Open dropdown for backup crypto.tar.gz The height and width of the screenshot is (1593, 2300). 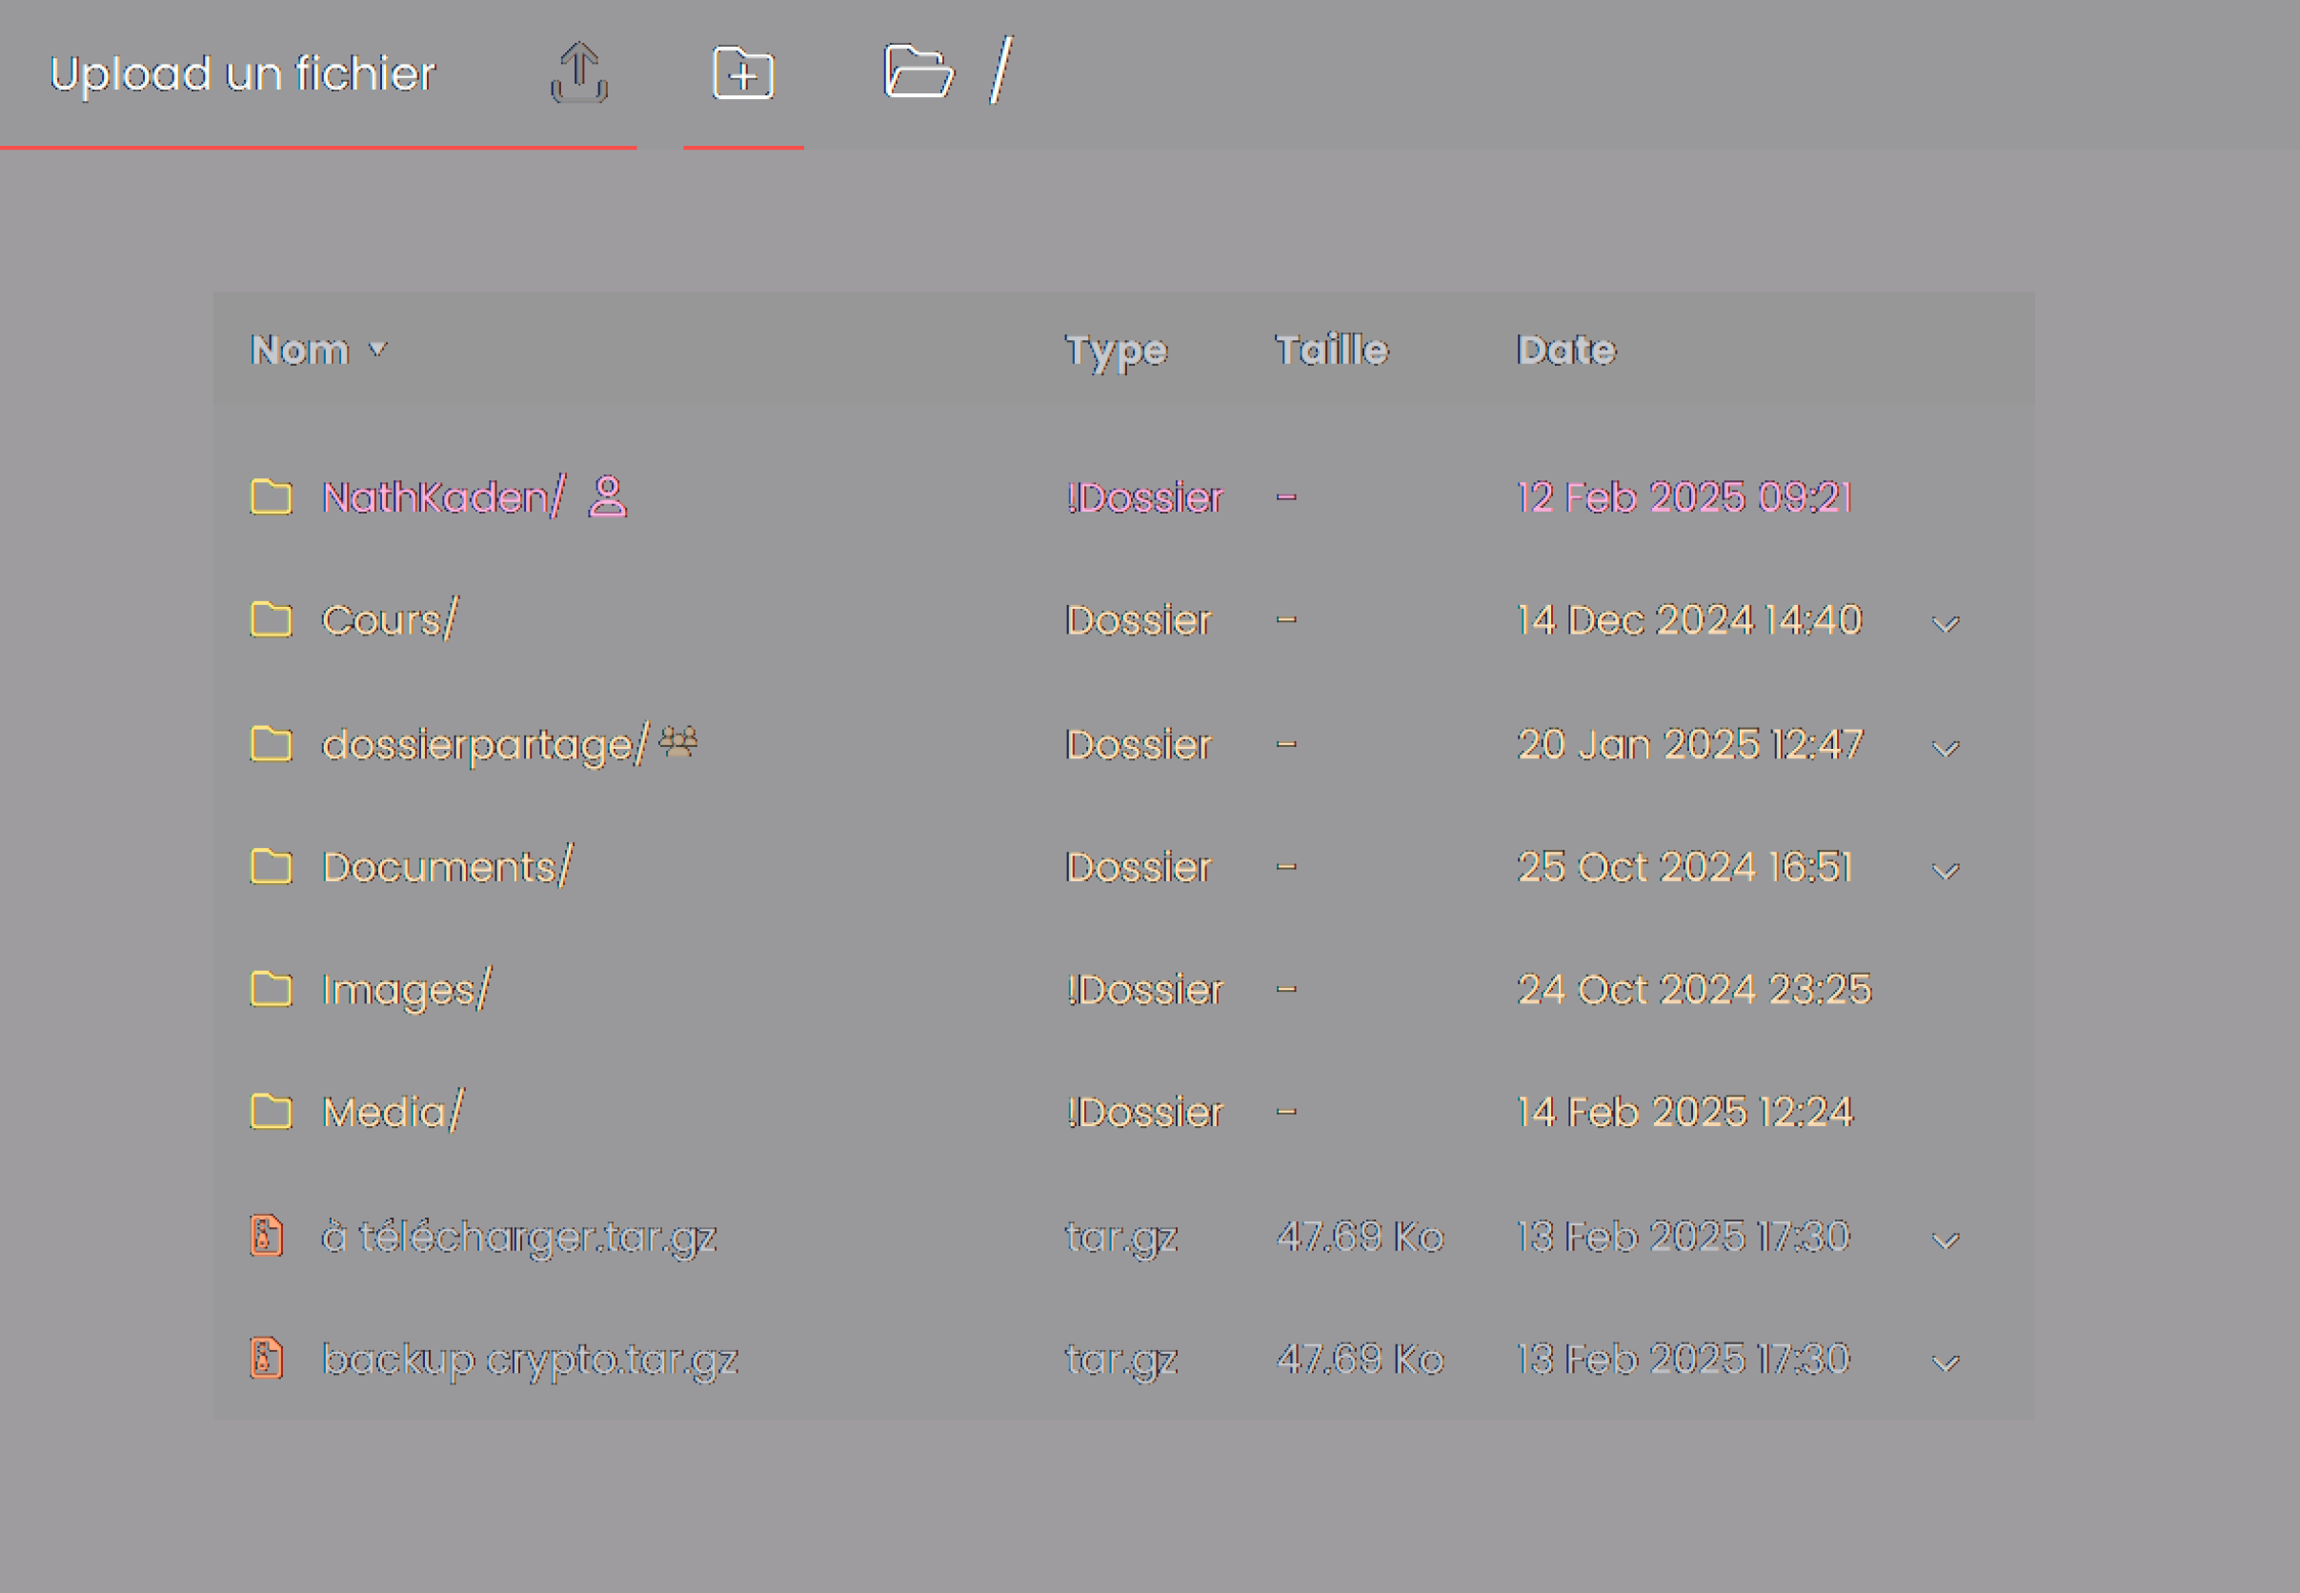[1945, 1363]
